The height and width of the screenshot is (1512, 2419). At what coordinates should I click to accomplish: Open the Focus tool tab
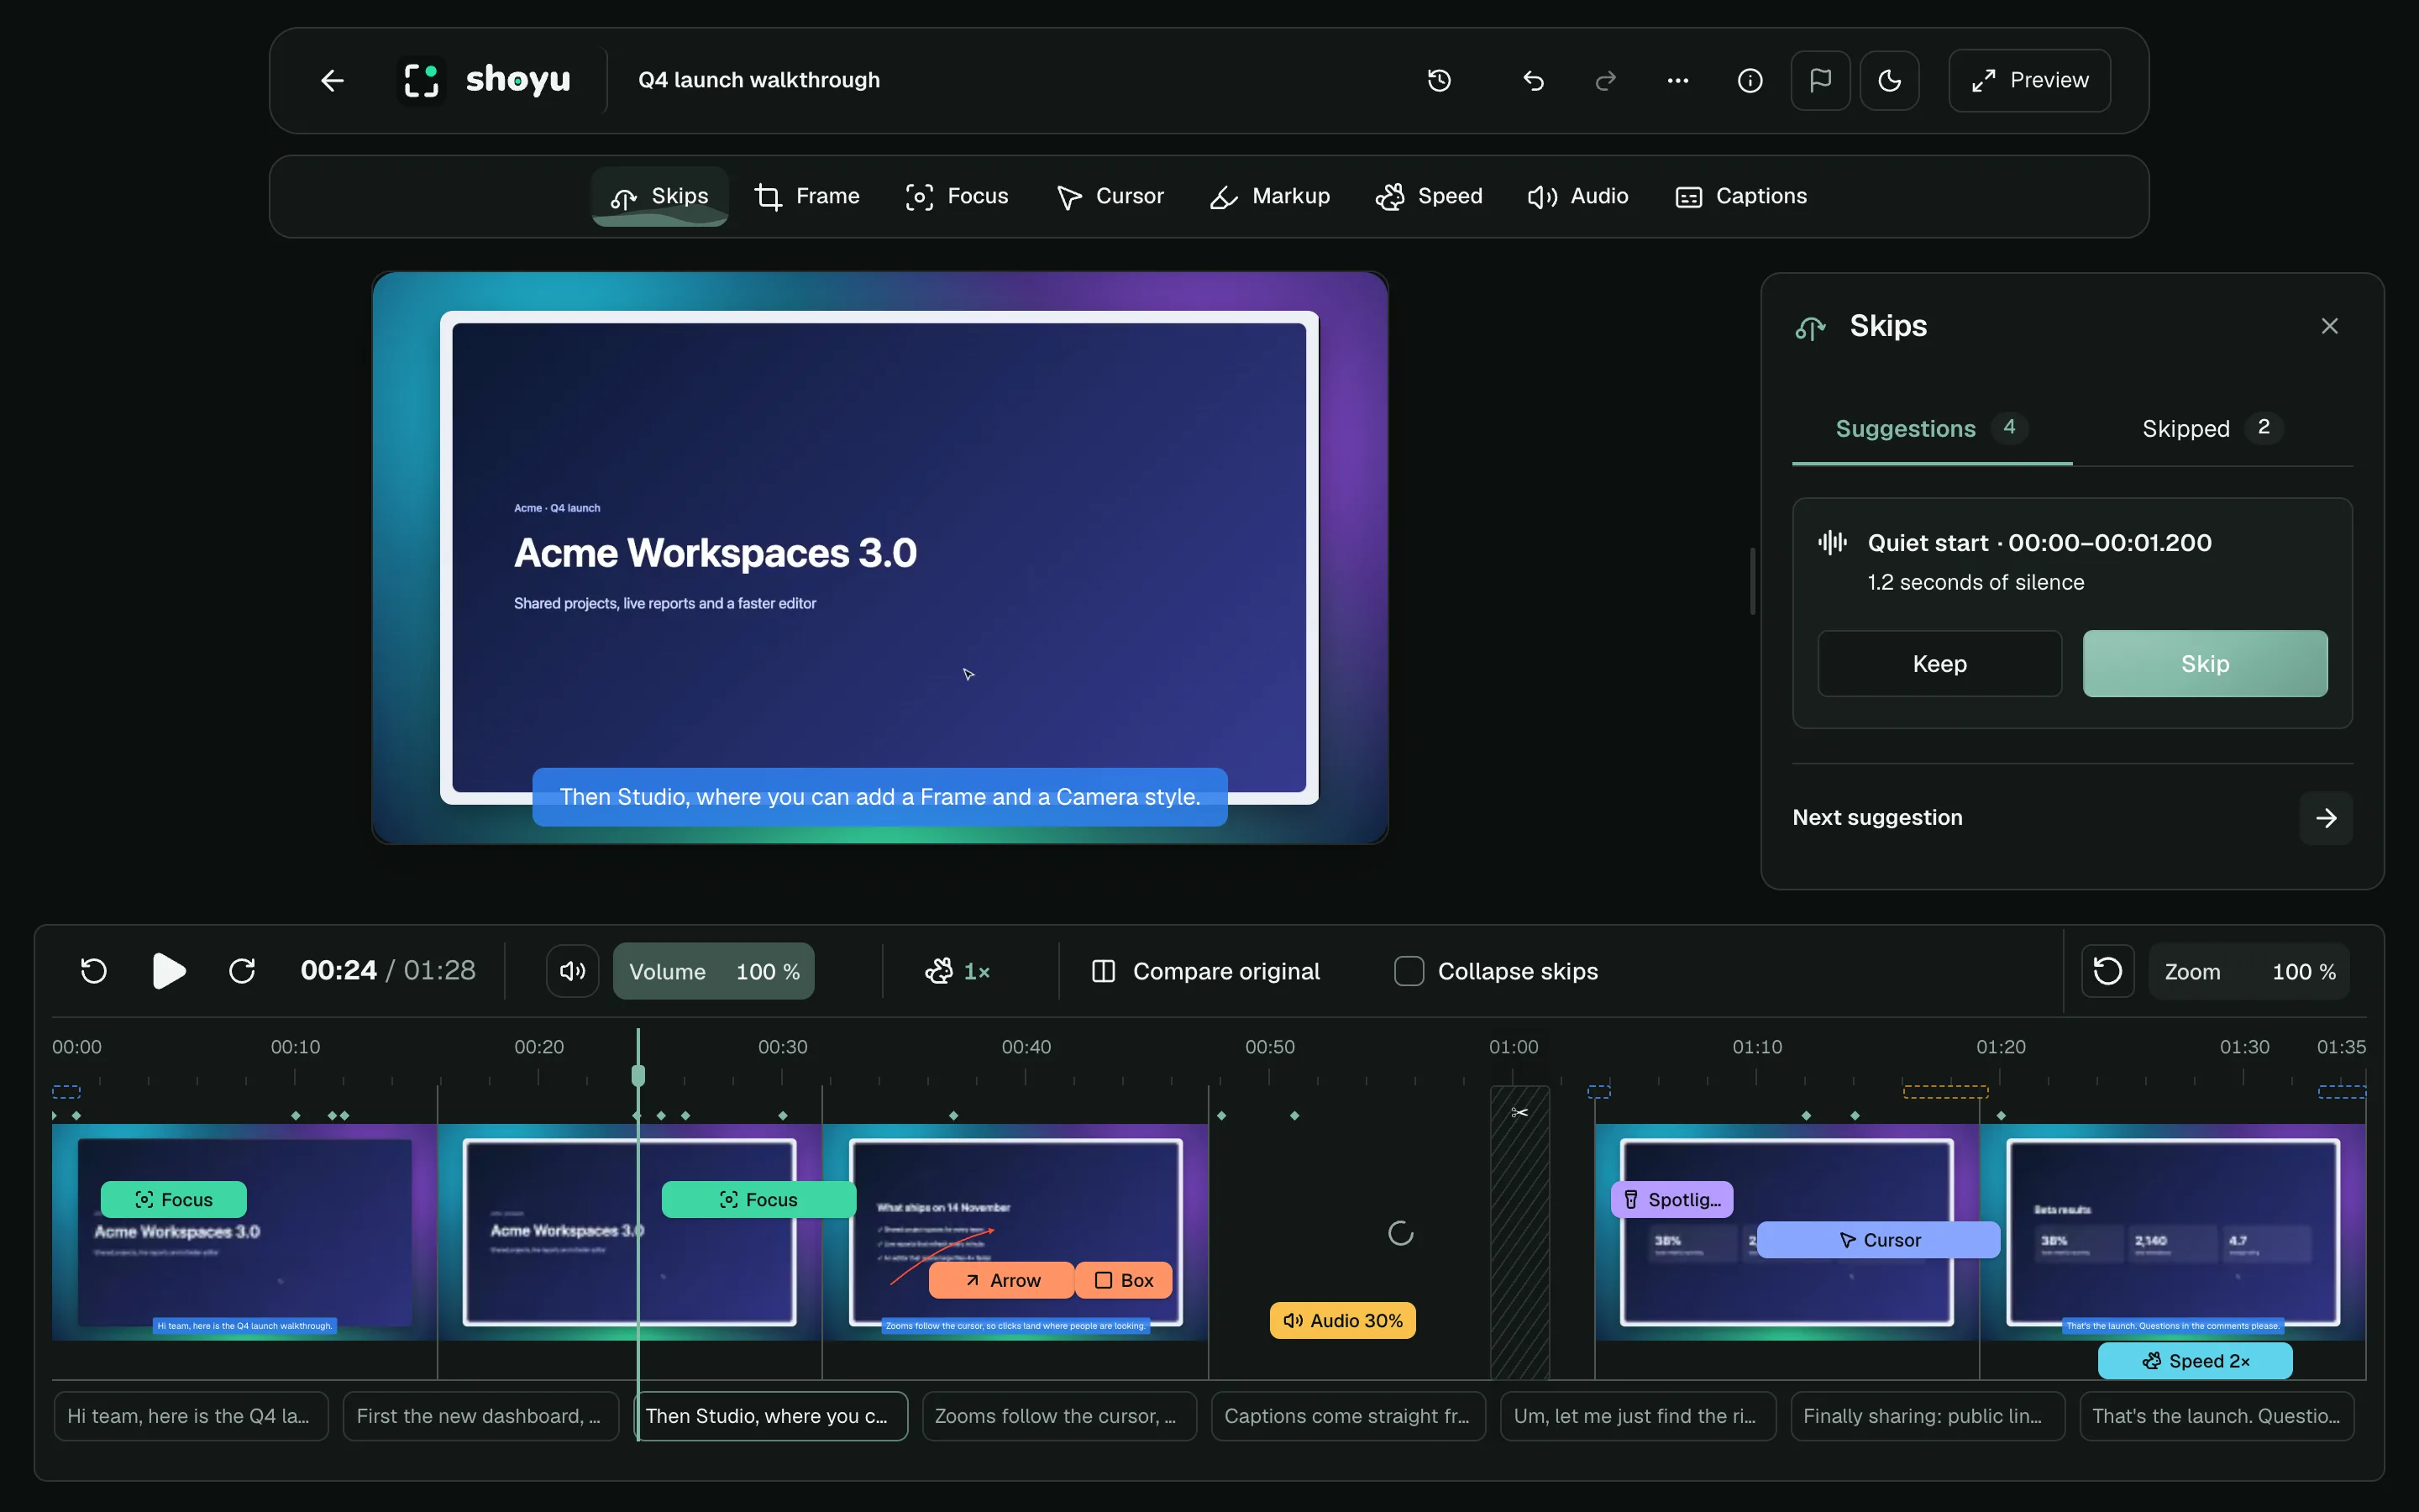pos(957,196)
